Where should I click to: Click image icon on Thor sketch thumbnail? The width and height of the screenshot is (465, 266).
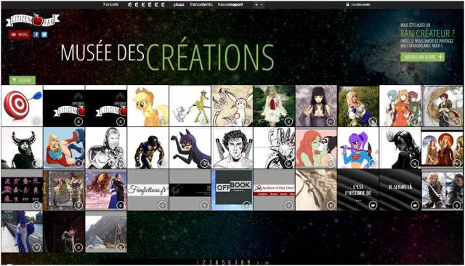point(121,163)
